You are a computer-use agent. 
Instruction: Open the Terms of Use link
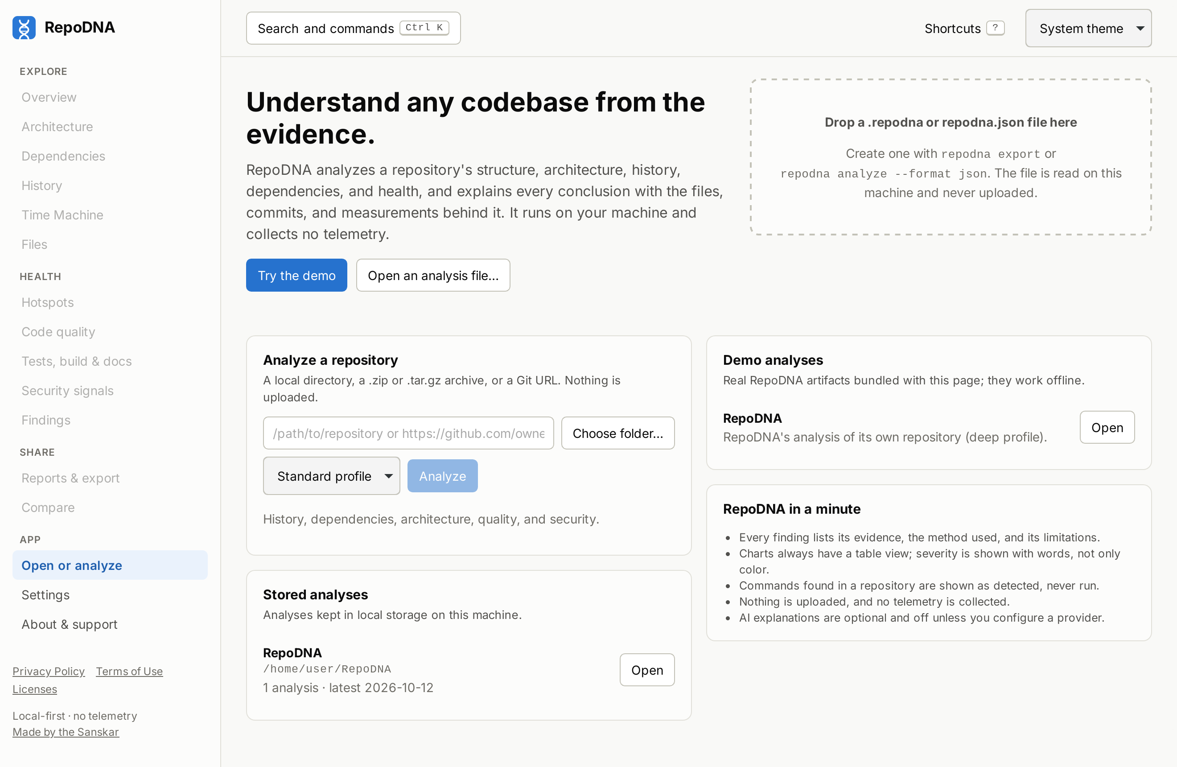(x=129, y=671)
